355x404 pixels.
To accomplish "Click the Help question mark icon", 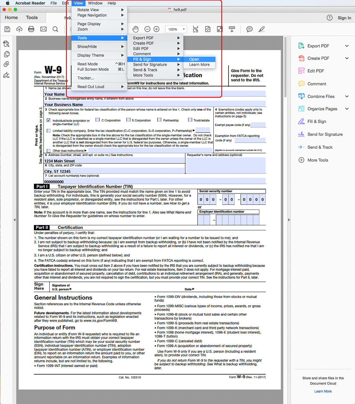I will (x=329, y=18).
